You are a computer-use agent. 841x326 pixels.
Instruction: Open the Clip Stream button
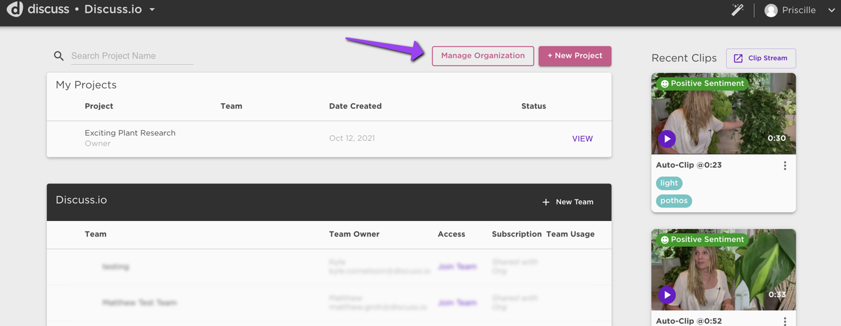761,58
